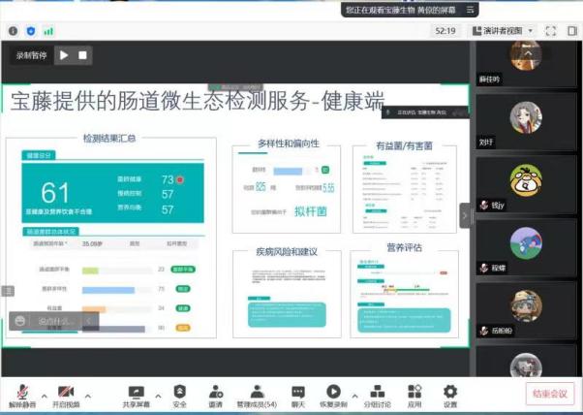583x415 pixels.
Task: Click the meeting info icon at top left
Action: point(14,31)
